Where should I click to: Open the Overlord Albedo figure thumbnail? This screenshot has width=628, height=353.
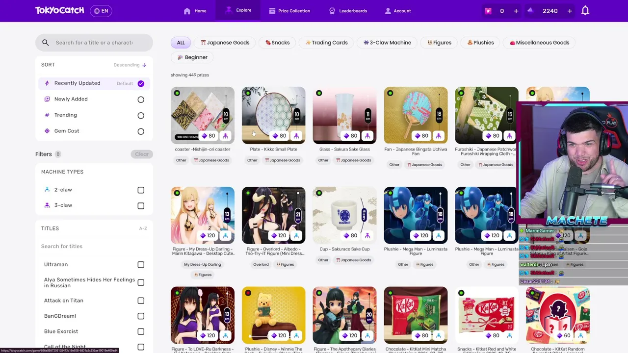click(273, 215)
